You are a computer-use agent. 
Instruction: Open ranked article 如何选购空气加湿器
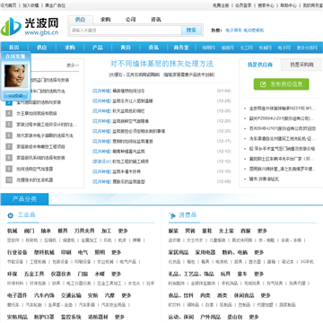click(35, 169)
